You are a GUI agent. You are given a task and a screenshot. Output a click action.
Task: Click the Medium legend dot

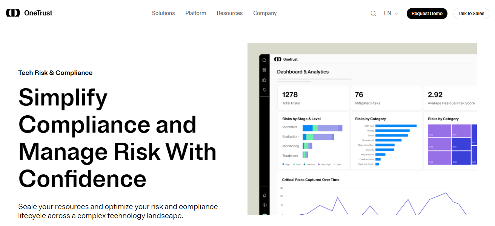click(x=305, y=165)
